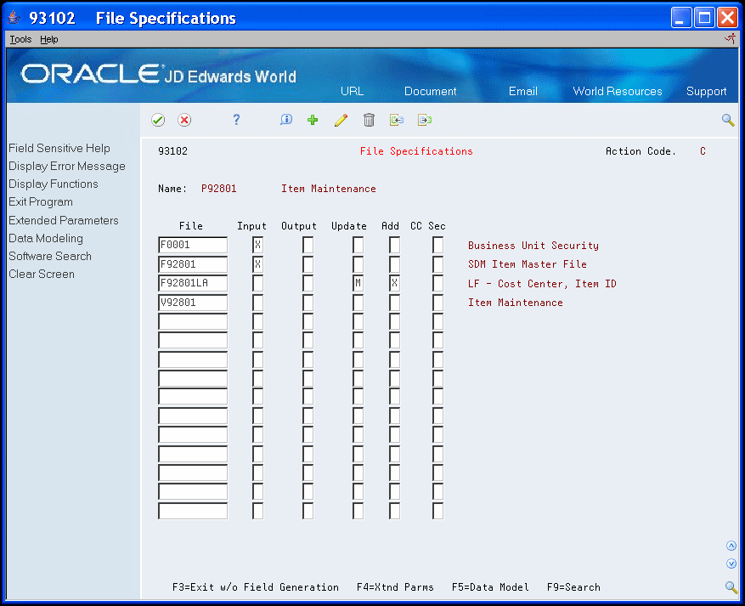Click Output box for F92801 row

308,264
